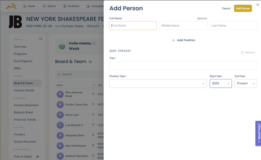Collapse the sidebar using the panel icon
261x160 pixels.
41,39
